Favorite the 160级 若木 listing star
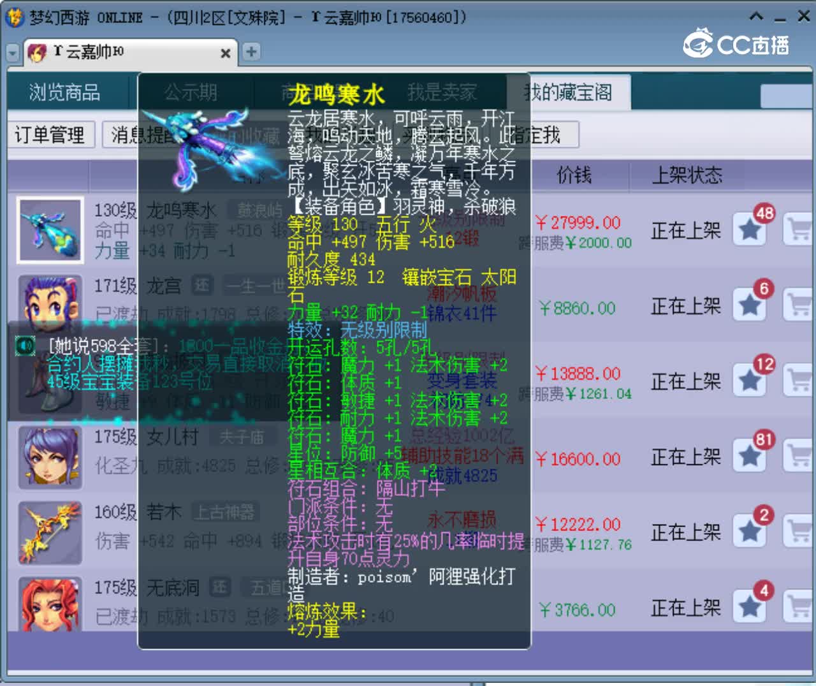Viewport: 816px width, 686px height. (750, 531)
